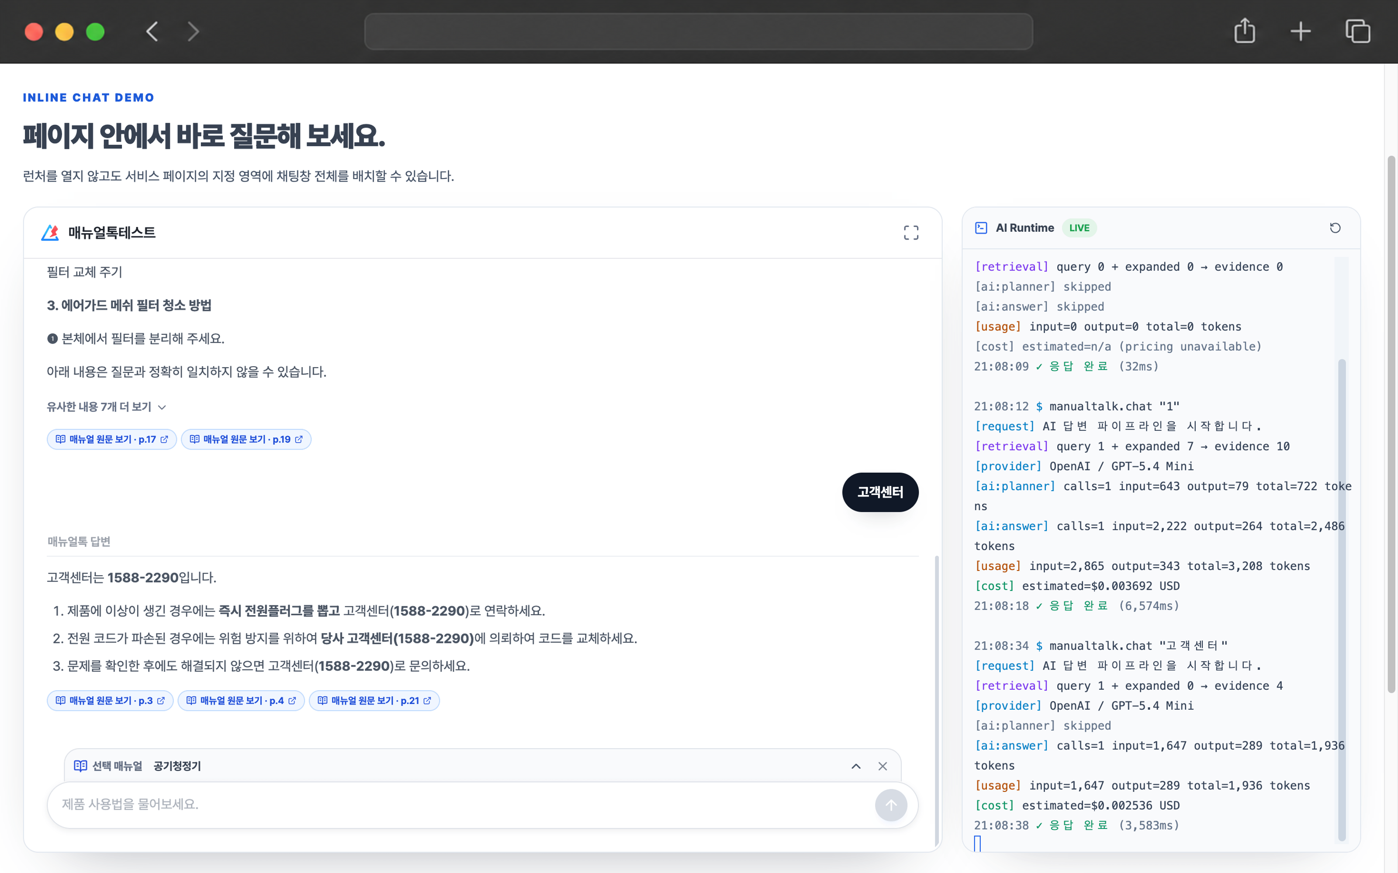
Task: Focus the 제품 사용법을 물어보세요 input
Action: [462, 805]
